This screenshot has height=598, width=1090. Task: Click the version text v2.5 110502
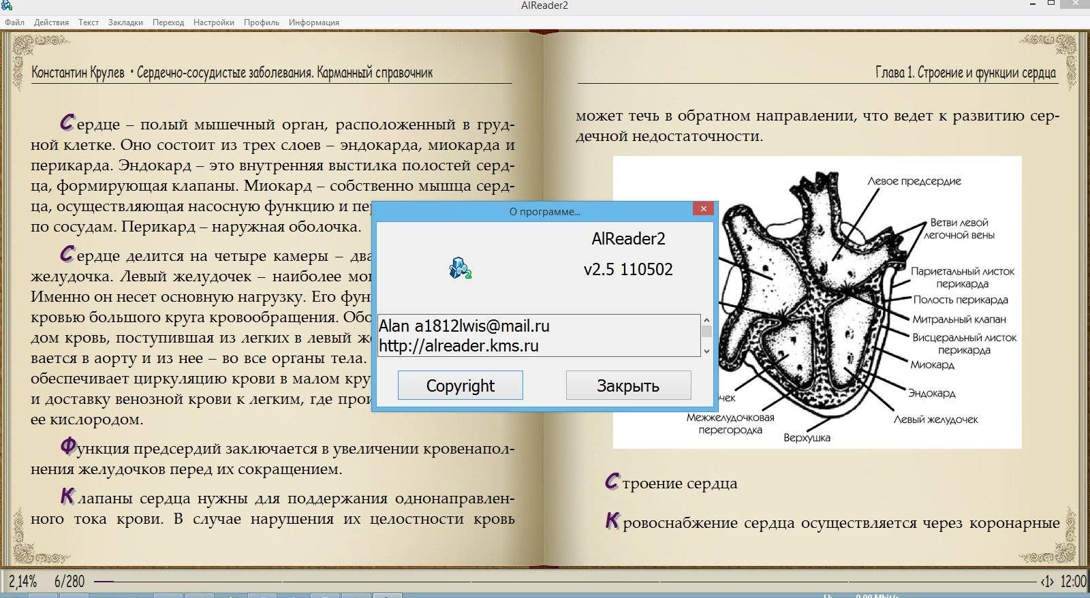pos(628,269)
